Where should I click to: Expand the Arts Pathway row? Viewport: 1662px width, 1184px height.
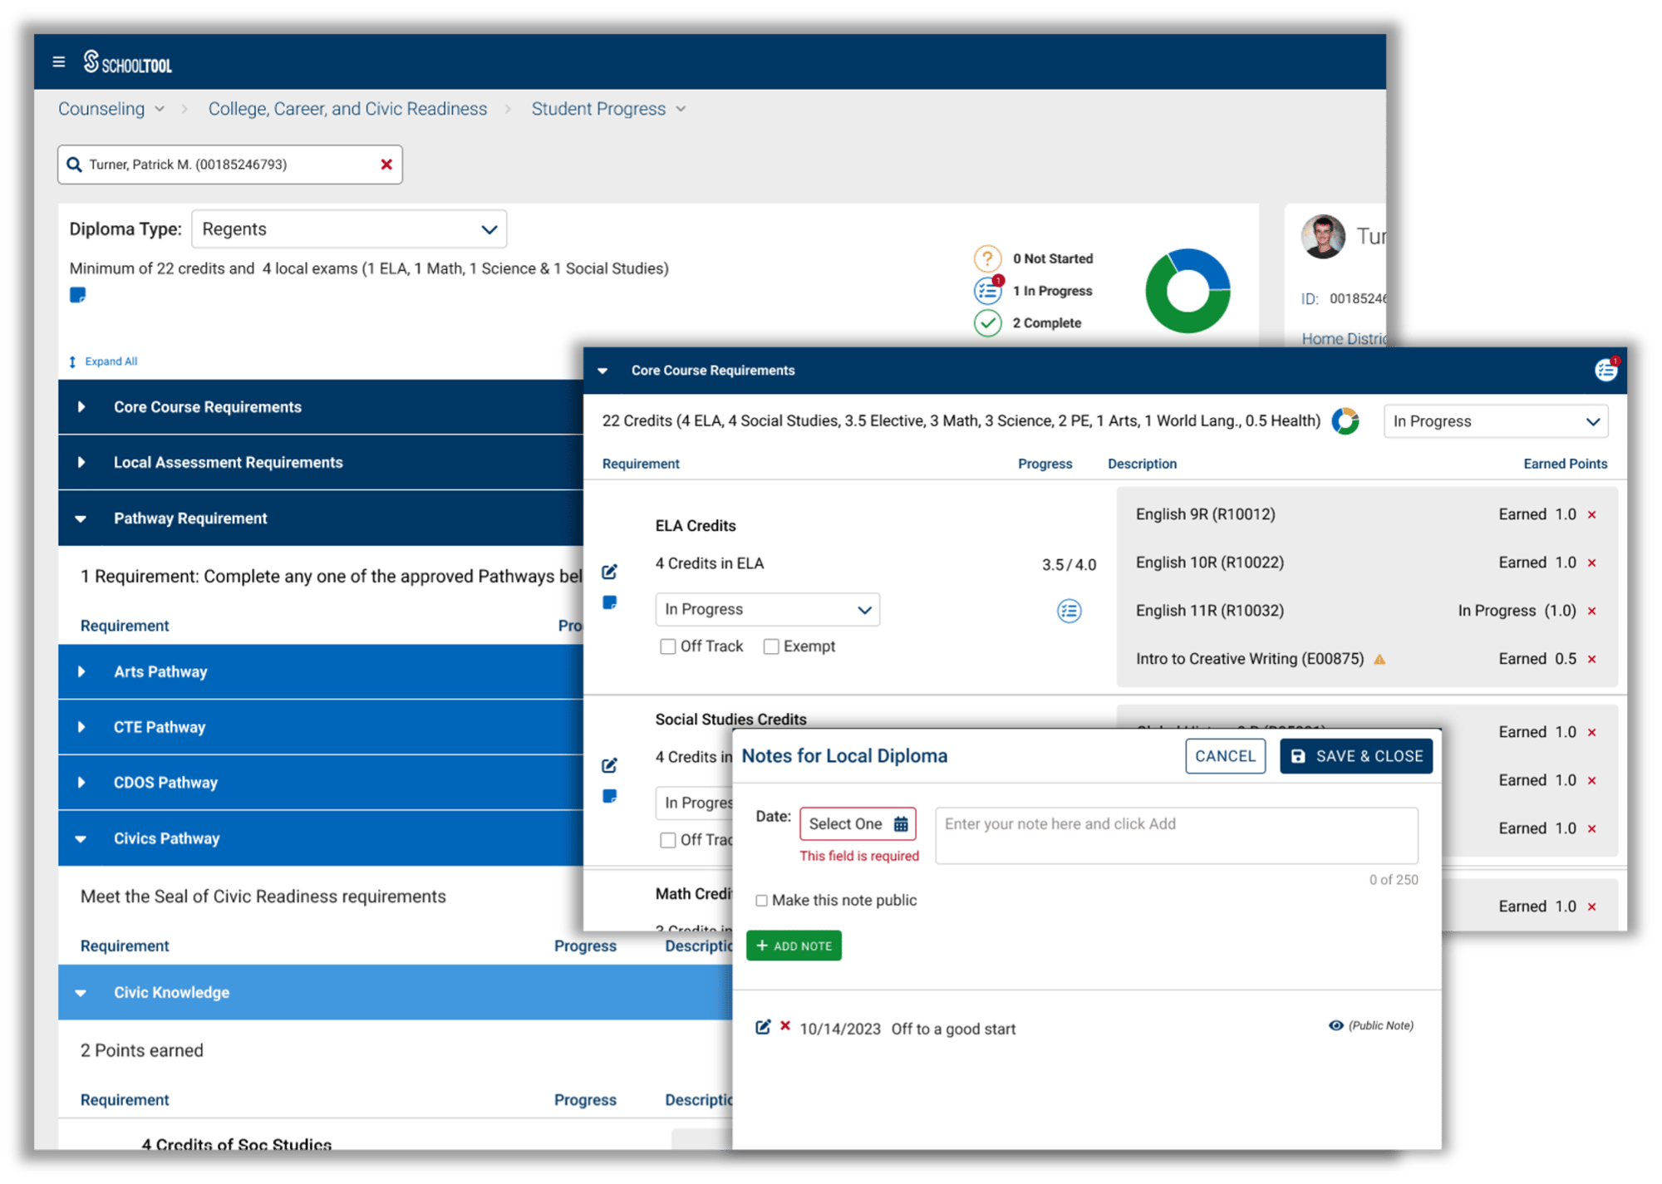tap(81, 671)
